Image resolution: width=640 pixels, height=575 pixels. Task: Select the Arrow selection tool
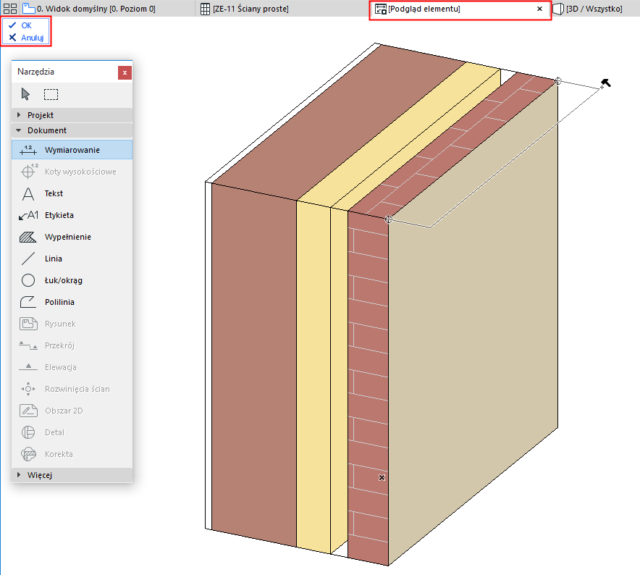[x=25, y=94]
